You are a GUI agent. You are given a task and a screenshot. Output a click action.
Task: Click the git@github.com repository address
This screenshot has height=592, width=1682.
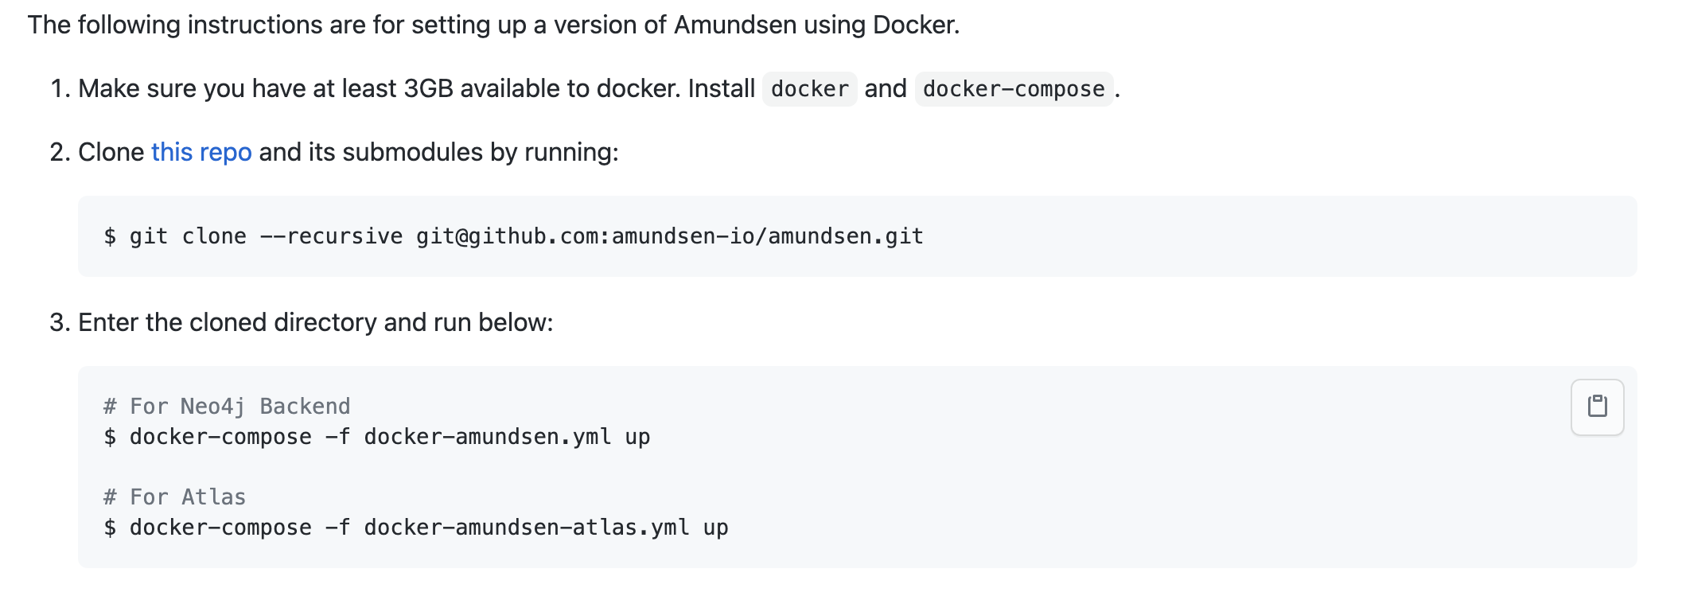[x=670, y=236]
